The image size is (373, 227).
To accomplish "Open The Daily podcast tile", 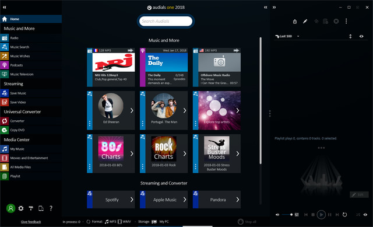I will point(164,67).
